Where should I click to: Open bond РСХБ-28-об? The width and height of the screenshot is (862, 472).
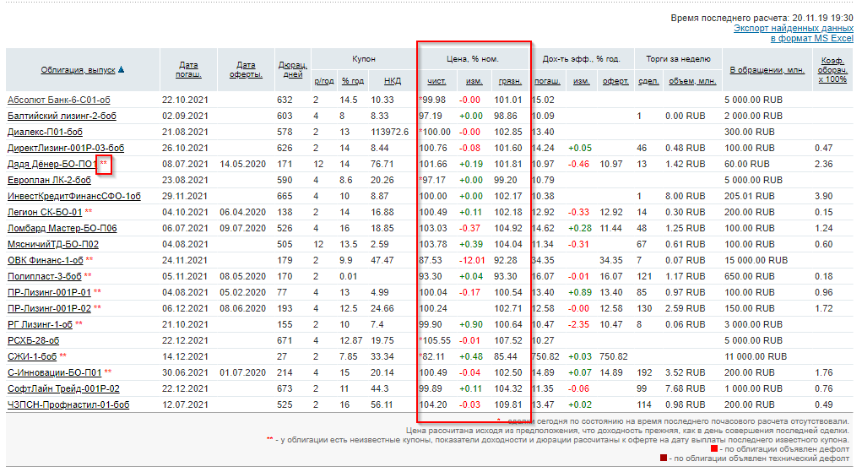[x=34, y=340]
